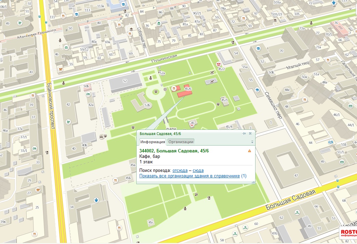
Task: Select the highlighted red building 45/6
Action: [x=184, y=94]
